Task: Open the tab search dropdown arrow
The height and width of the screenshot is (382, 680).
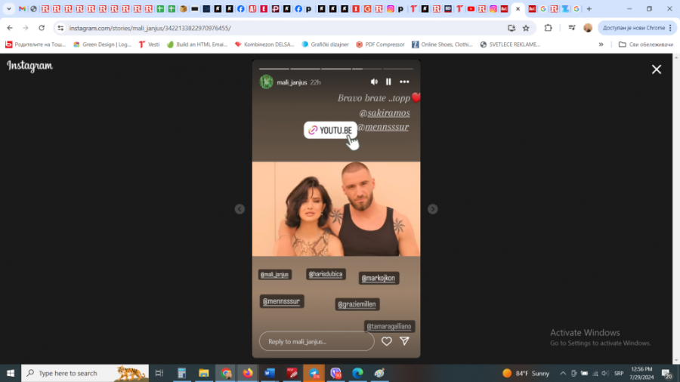Action: pos(9,9)
